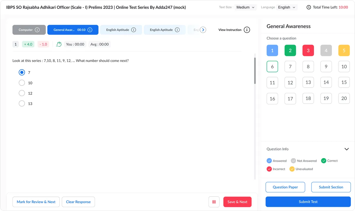Go to question 4 in palette
Viewport: 355px width, 211px height.
click(x=326, y=50)
